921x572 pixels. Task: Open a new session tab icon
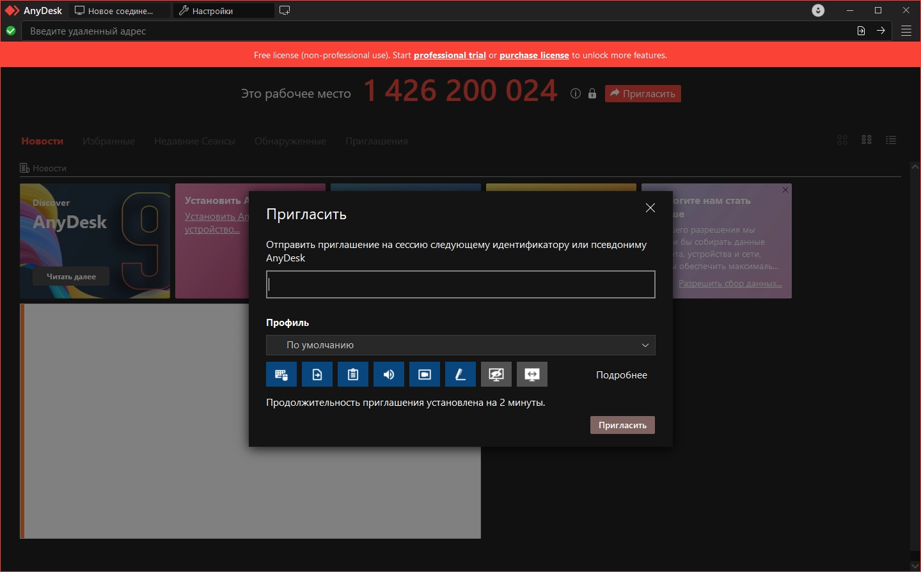pos(285,10)
